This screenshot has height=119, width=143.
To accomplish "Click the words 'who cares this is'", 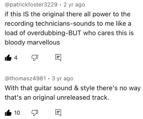I will [109, 33].
